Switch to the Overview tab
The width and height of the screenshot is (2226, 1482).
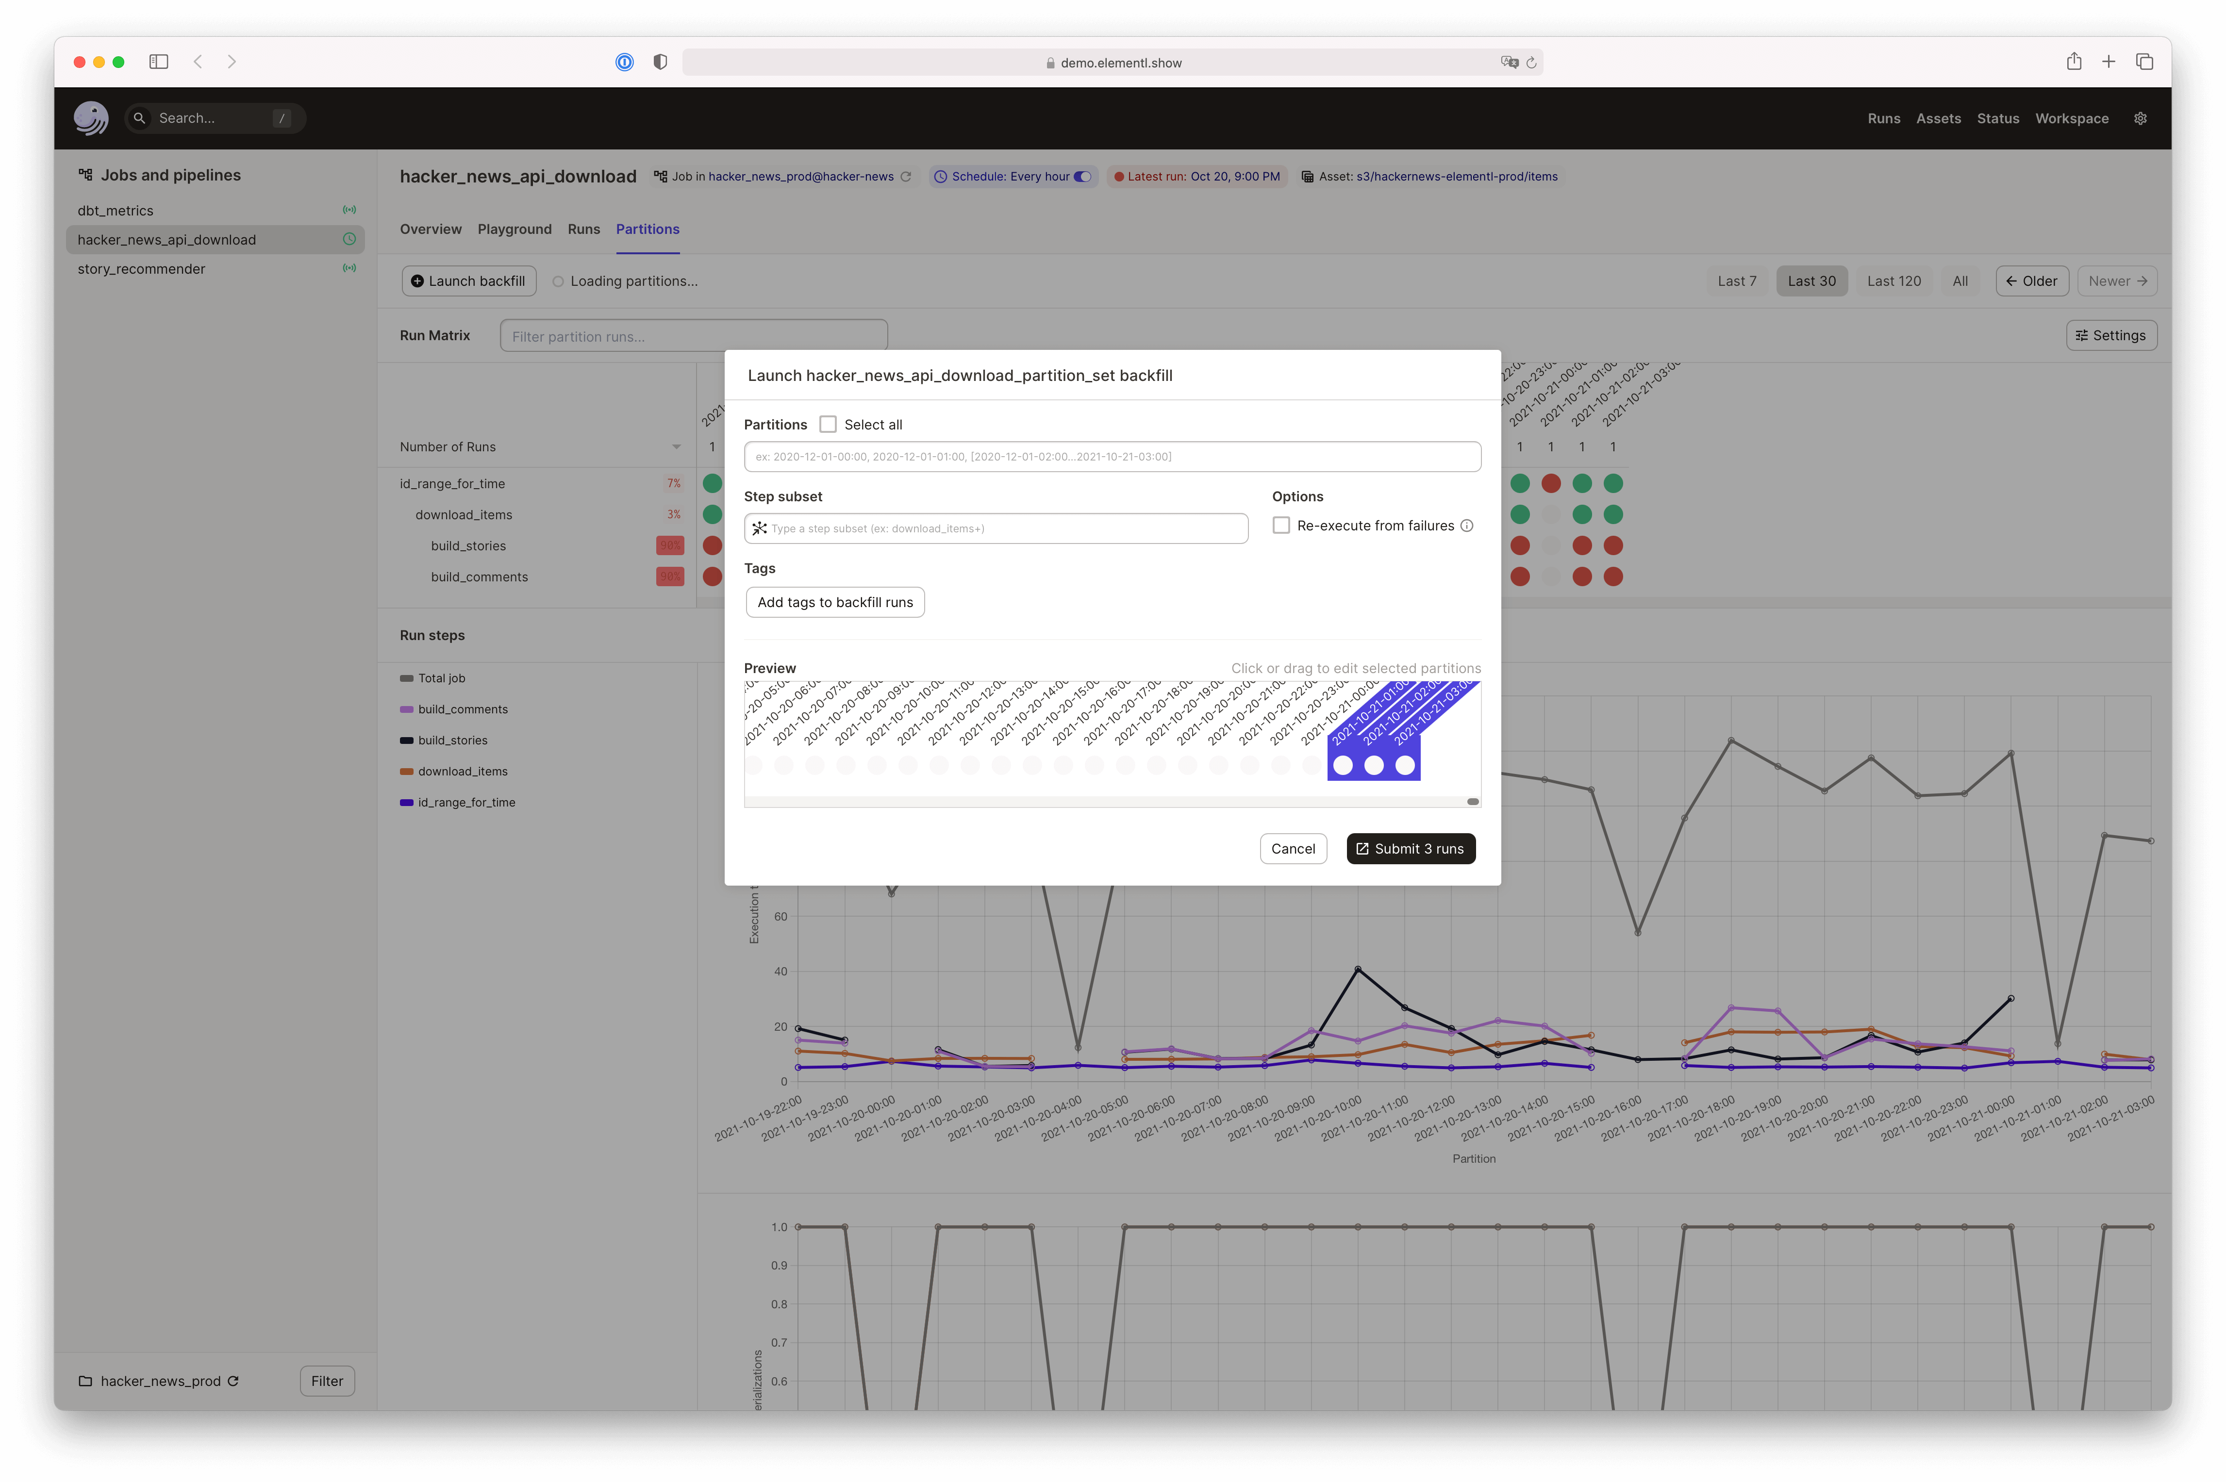[430, 229]
